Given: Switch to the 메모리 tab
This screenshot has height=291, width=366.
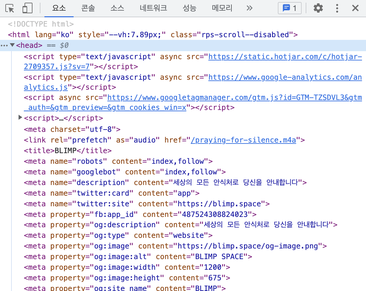Looking at the screenshot, I should click(x=222, y=8).
